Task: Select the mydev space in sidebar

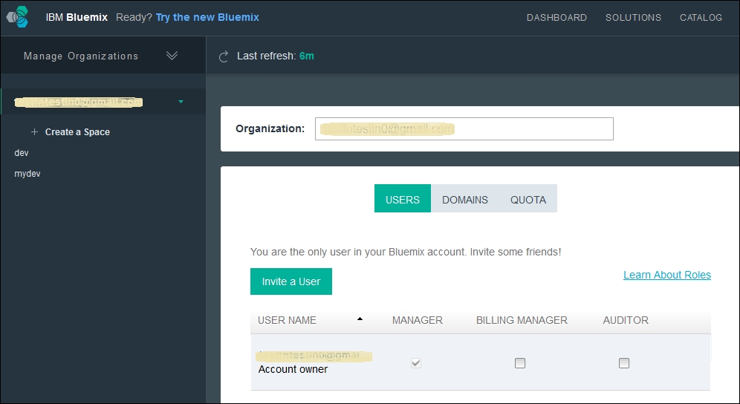Action: 27,174
